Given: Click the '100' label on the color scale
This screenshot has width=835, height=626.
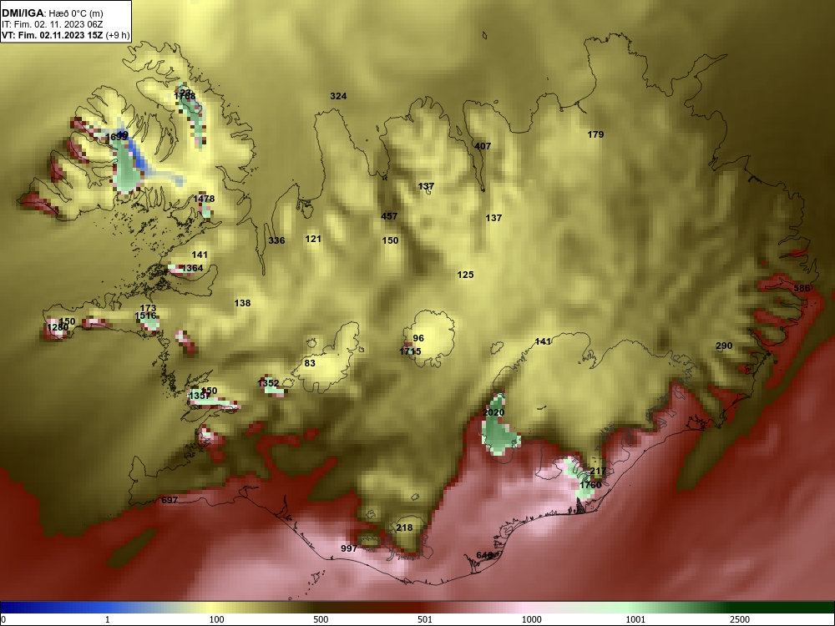Looking at the screenshot, I should (x=216, y=620).
